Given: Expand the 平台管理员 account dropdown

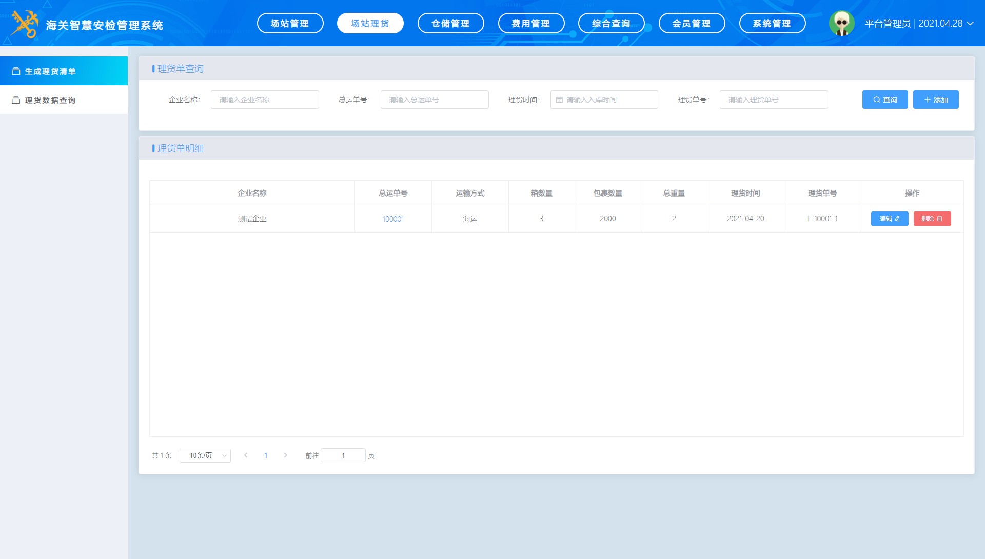Looking at the screenshot, I should click(970, 24).
